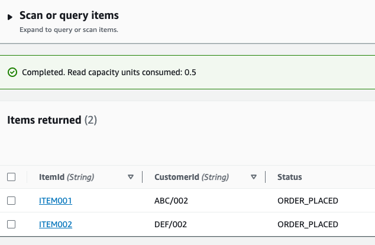Screen dimensions: 375x245
Task: Click the Scan or query items heading
Action: coord(69,15)
